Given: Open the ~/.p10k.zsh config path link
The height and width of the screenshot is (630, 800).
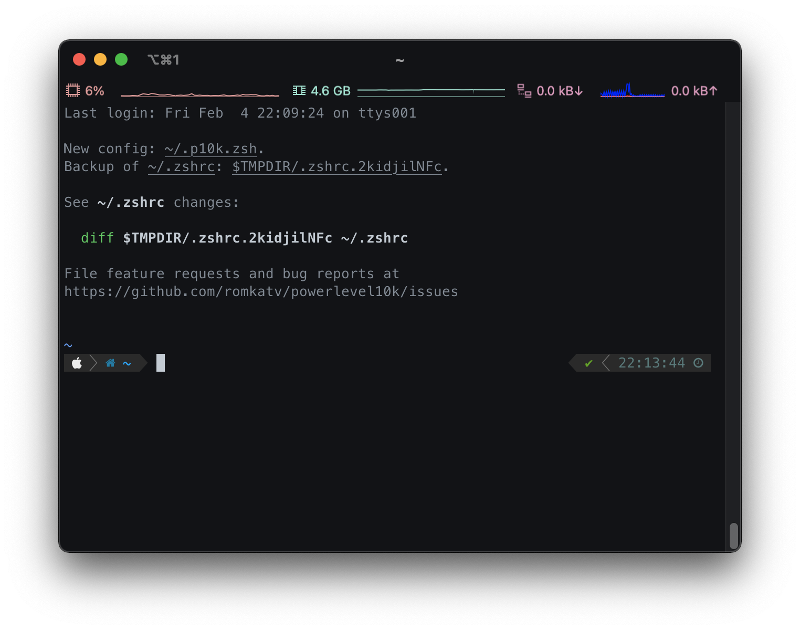Looking at the screenshot, I should point(211,149).
